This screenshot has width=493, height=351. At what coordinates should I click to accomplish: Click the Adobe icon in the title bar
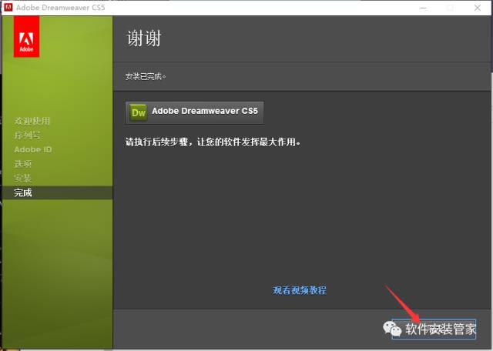click(x=8, y=7)
